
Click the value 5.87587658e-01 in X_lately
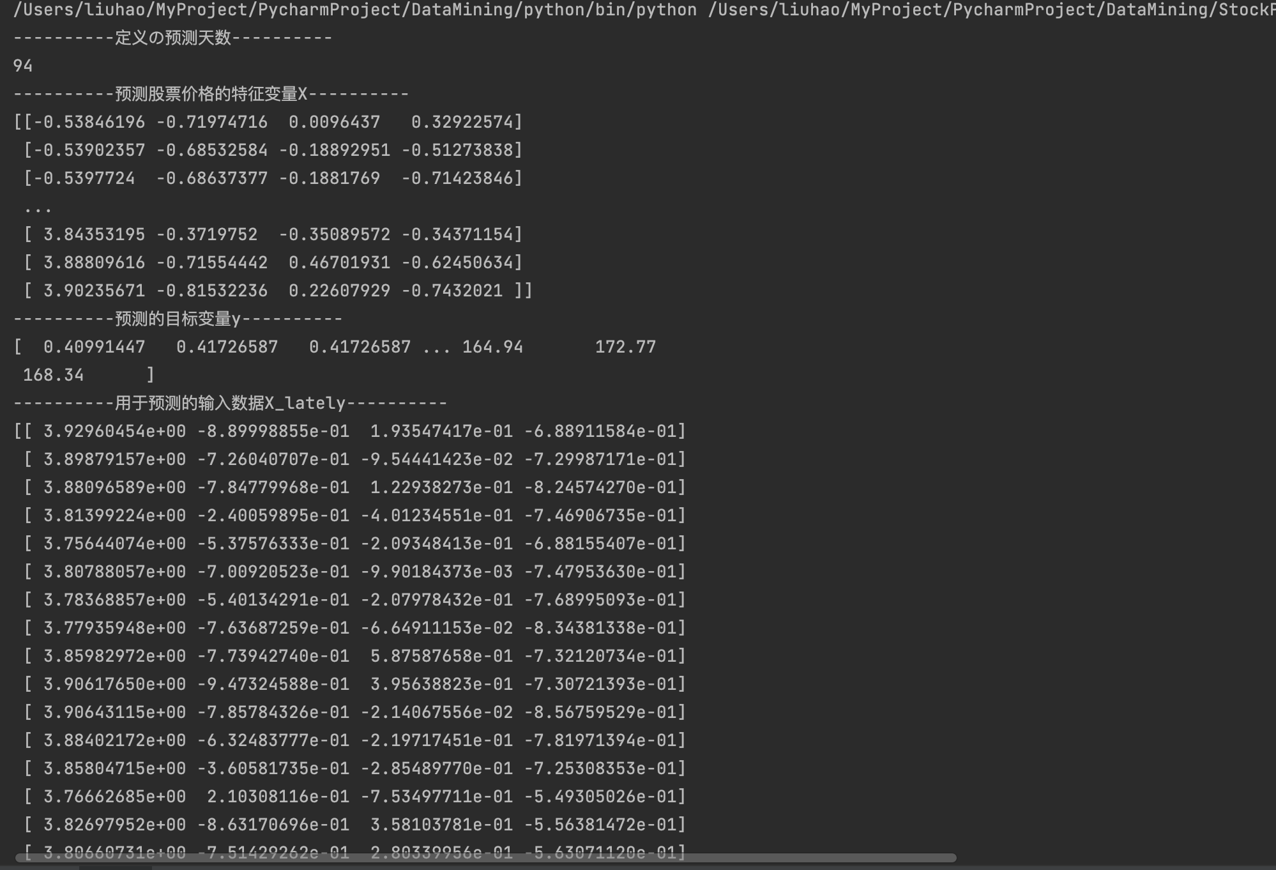[442, 656]
